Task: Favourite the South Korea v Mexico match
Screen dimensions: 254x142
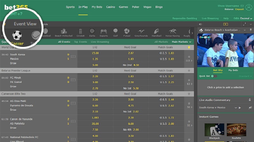Action: click(x=189, y=57)
